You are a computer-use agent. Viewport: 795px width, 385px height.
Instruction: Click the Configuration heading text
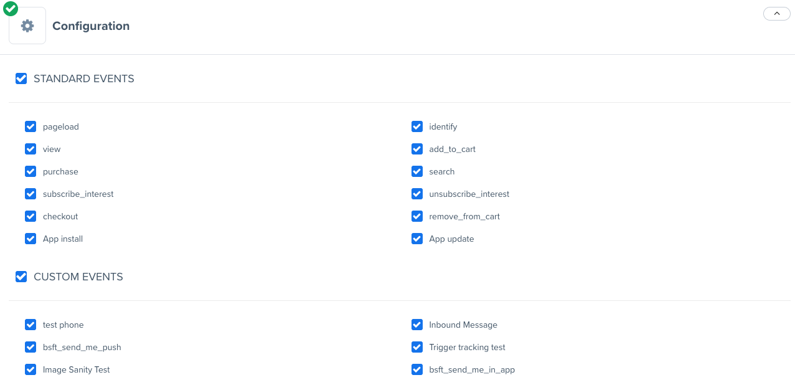pyautogui.click(x=91, y=26)
